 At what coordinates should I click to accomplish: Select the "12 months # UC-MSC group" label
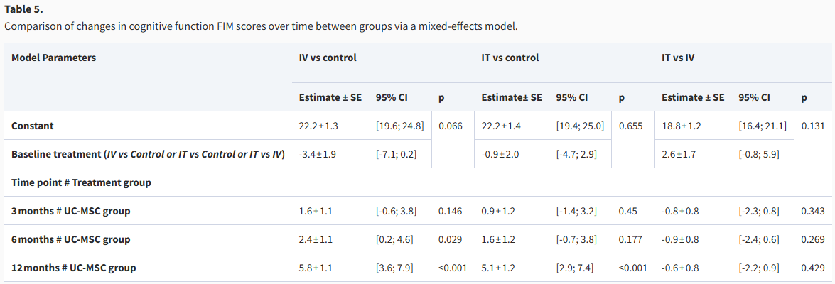click(73, 268)
